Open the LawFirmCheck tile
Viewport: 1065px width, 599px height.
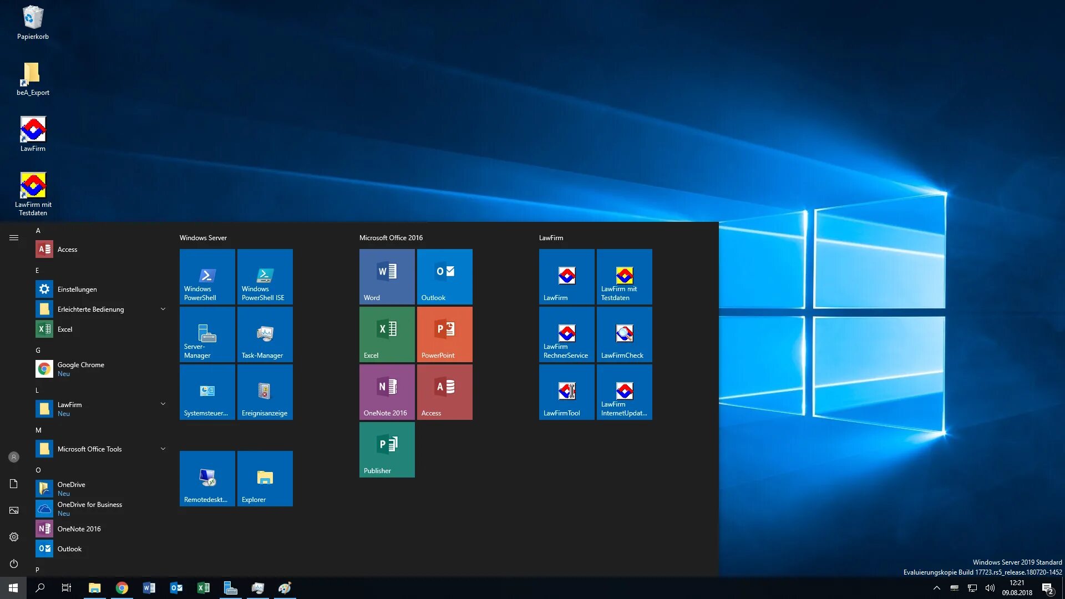pos(624,334)
